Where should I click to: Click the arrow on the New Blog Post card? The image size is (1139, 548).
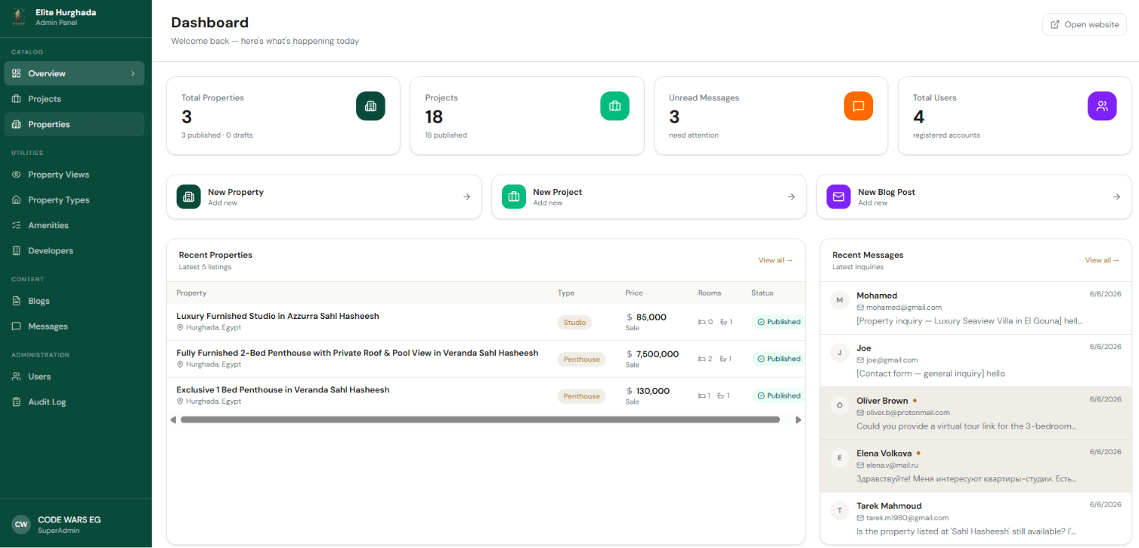coord(1116,197)
